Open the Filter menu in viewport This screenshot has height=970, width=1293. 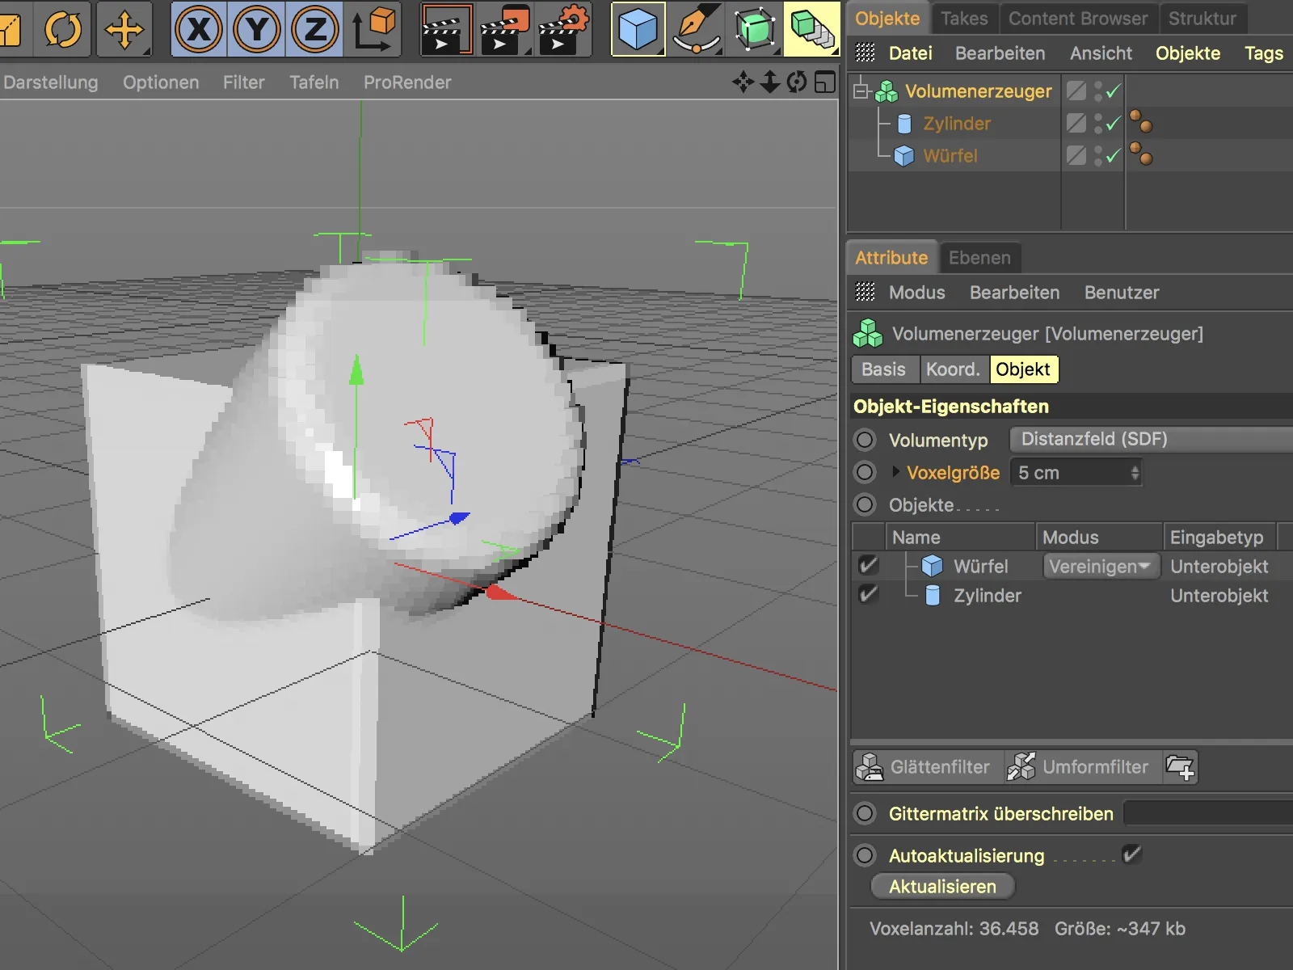coord(243,82)
